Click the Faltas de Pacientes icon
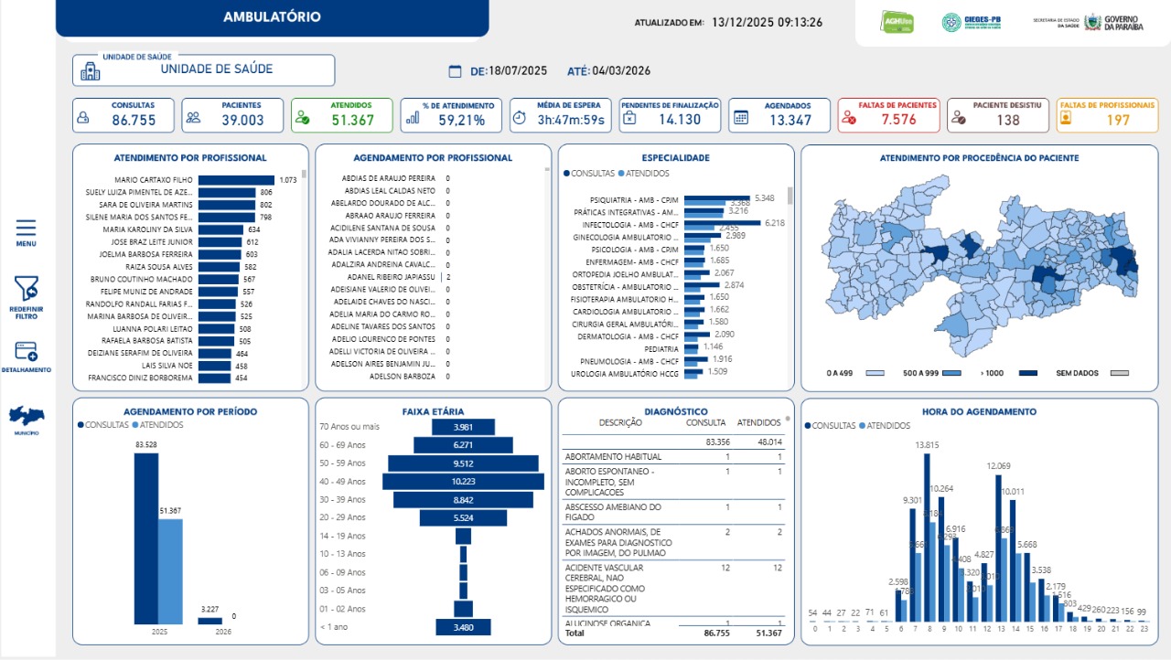 click(x=850, y=117)
